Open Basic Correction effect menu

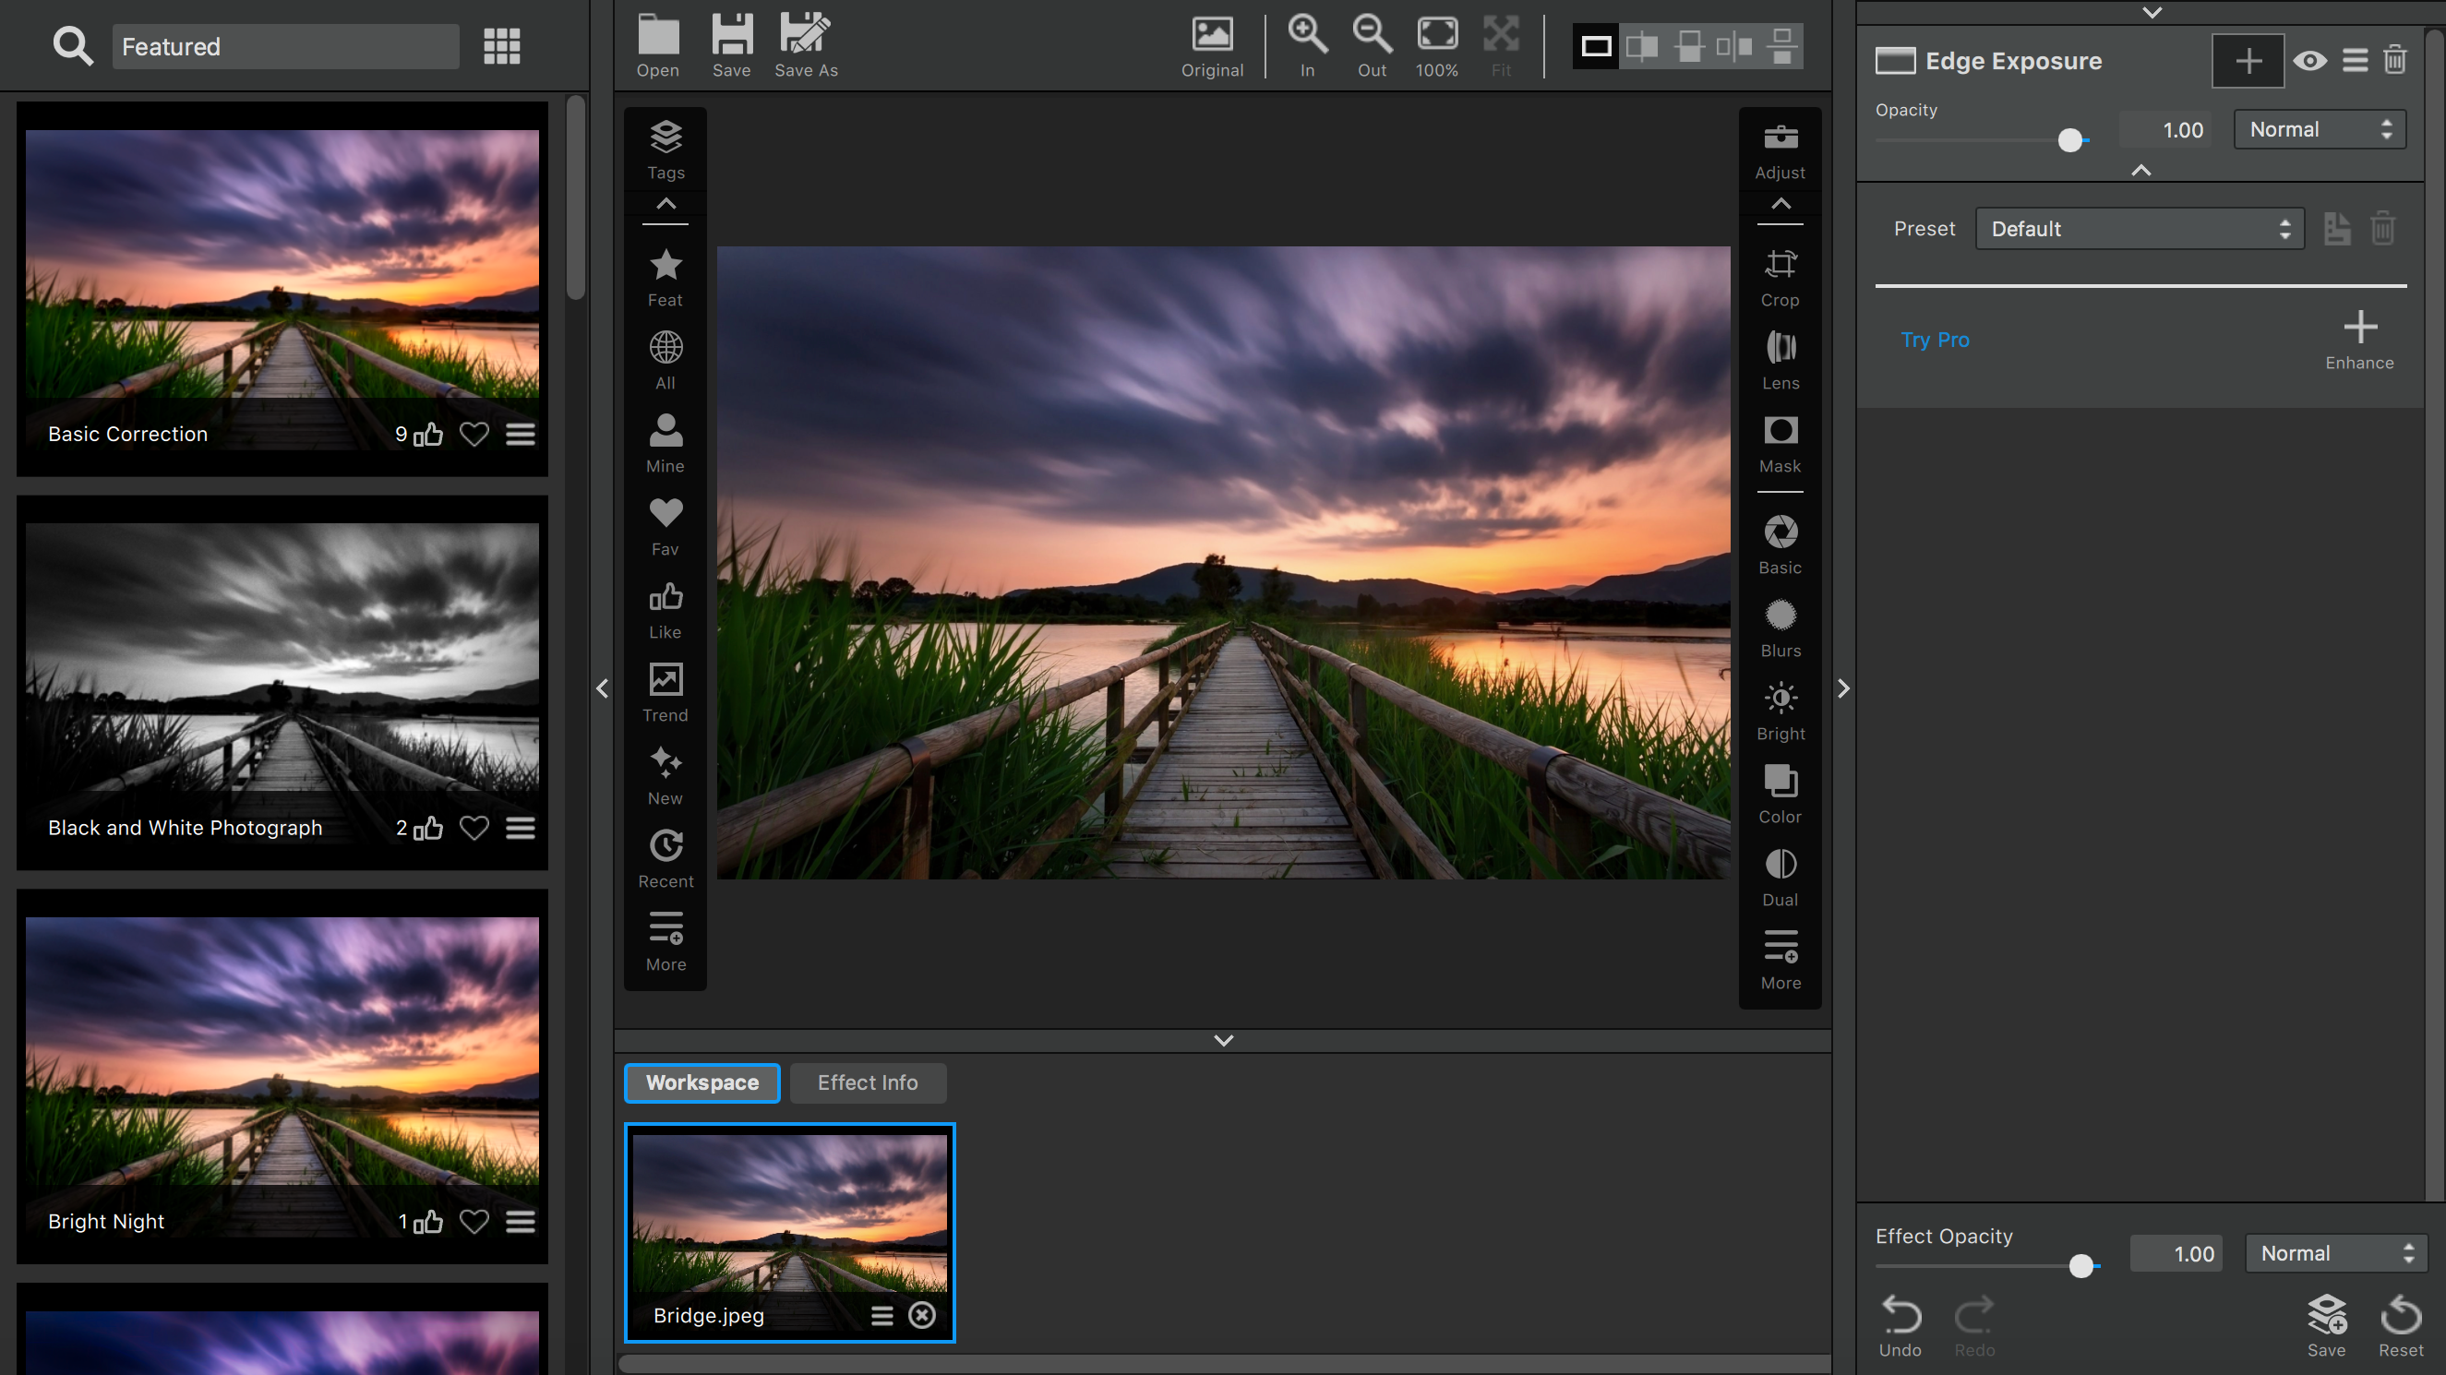[521, 434]
